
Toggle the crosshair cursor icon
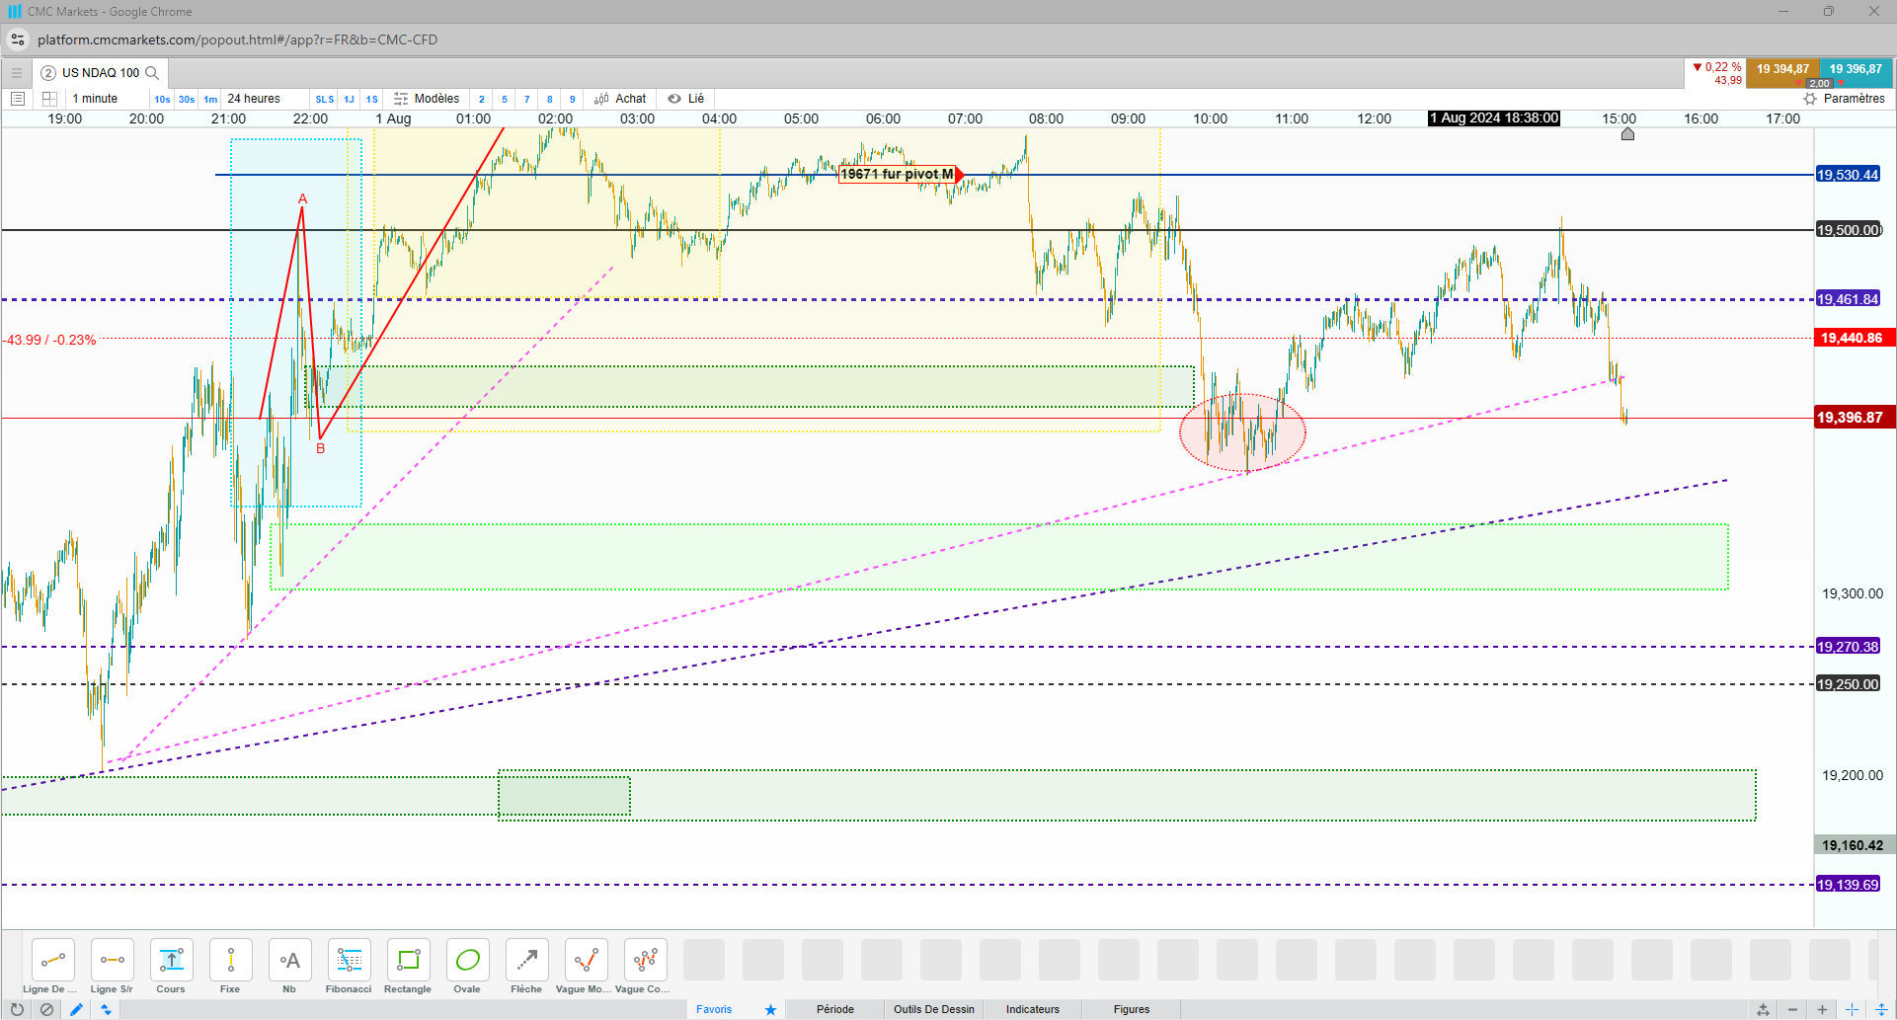tap(1852, 1009)
